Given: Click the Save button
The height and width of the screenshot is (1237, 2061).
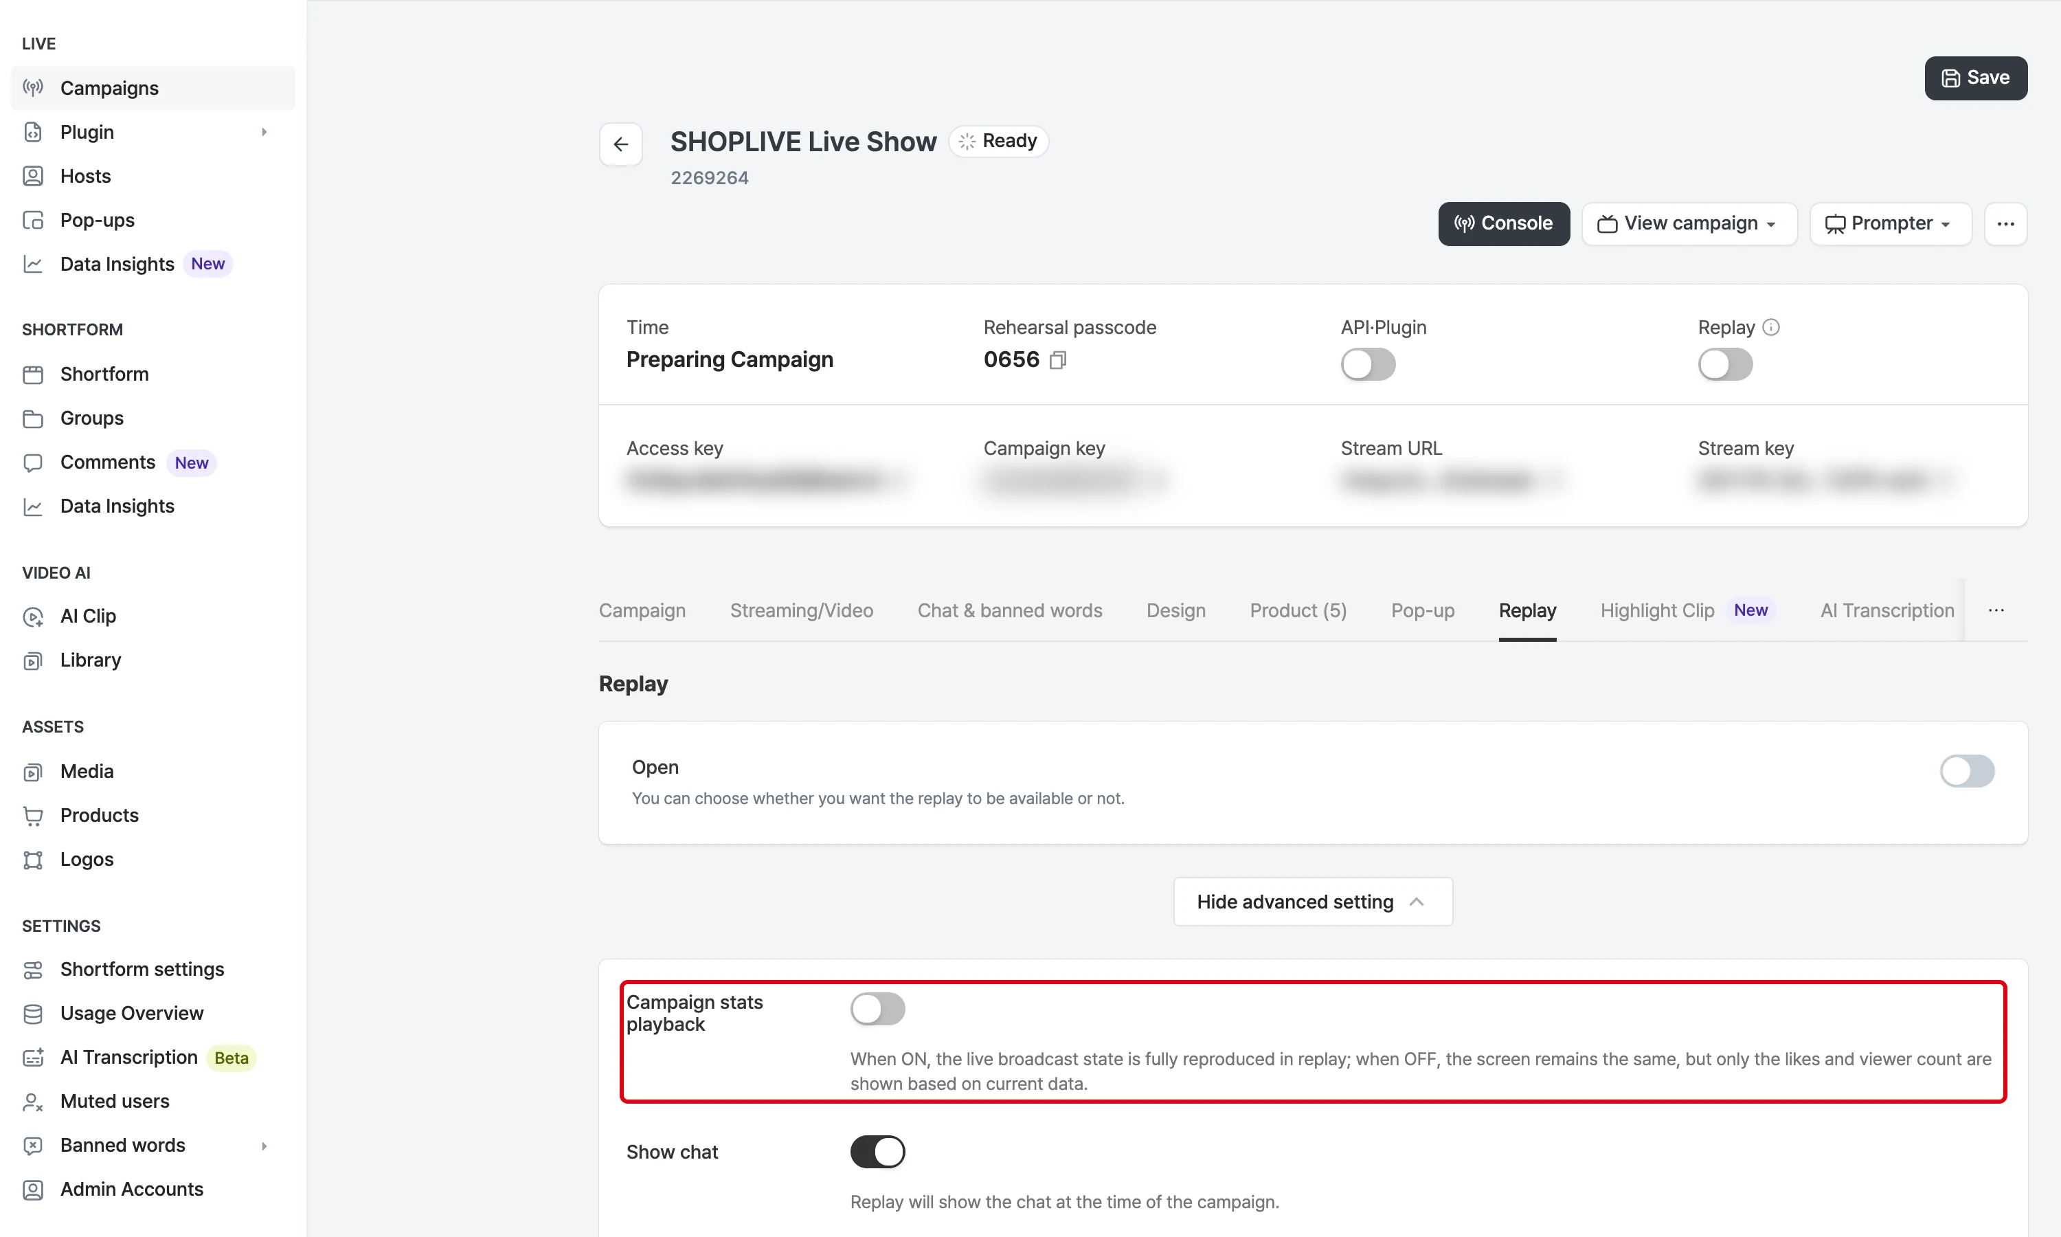Looking at the screenshot, I should 1975,78.
